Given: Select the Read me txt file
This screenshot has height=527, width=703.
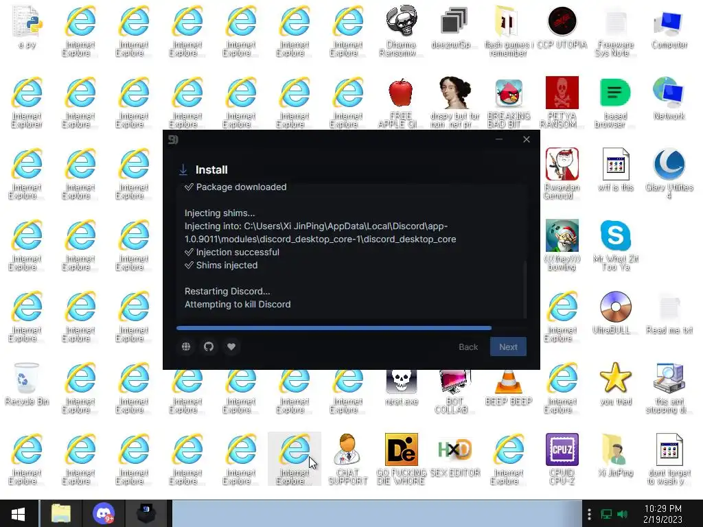Looking at the screenshot, I should coord(669,313).
